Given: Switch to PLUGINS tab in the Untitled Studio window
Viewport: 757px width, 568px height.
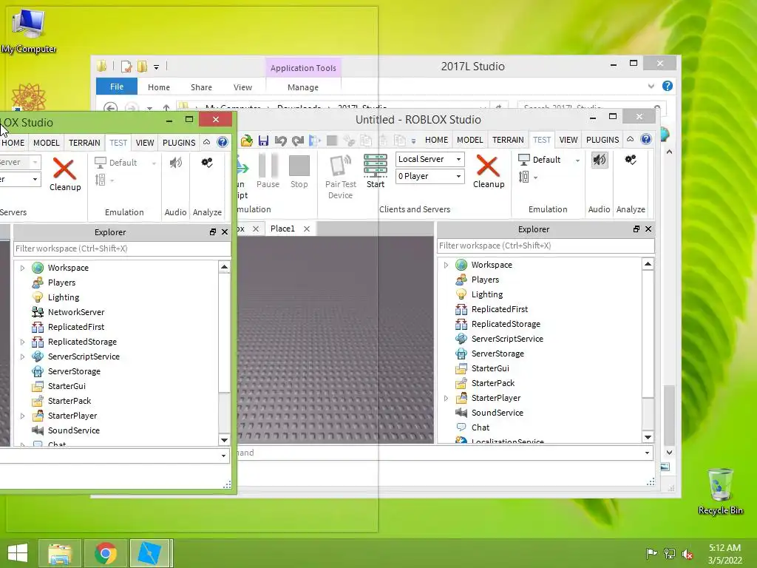Looking at the screenshot, I should (x=602, y=140).
